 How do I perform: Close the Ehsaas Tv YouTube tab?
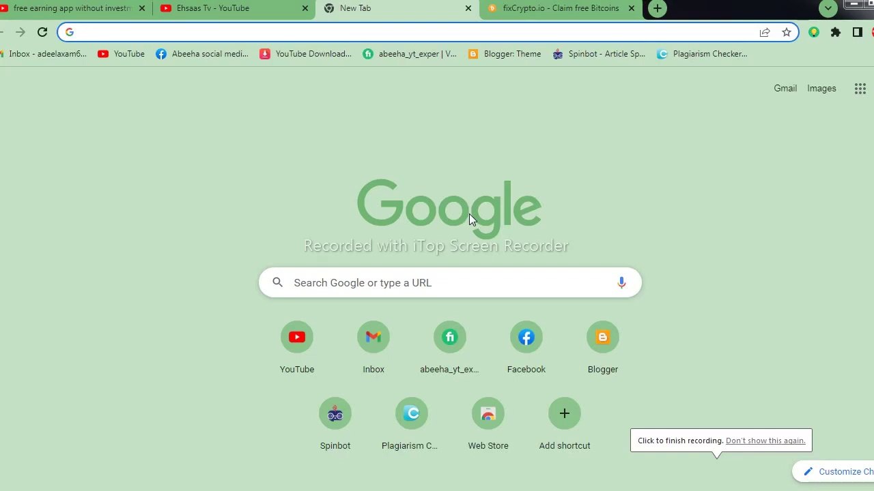(x=305, y=8)
